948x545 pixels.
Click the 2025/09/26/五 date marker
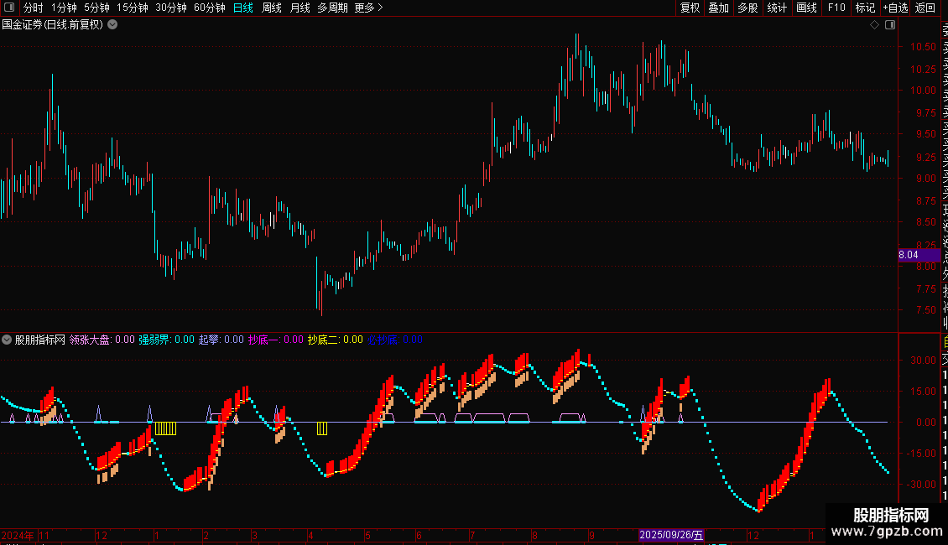671,535
